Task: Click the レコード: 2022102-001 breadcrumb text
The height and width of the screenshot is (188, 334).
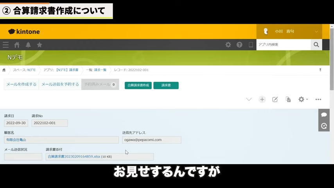Action: click(131, 70)
